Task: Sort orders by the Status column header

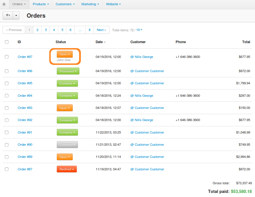Action: tap(61, 42)
